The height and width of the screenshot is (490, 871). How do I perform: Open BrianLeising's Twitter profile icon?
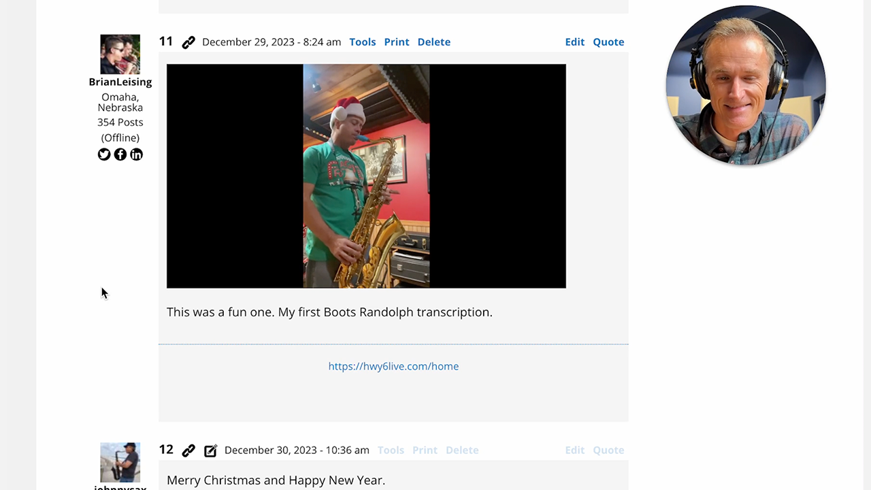pyautogui.click(x=104, y=154)
